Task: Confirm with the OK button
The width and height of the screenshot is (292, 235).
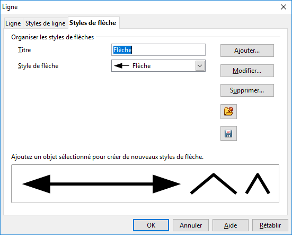Action: point(151,225)
